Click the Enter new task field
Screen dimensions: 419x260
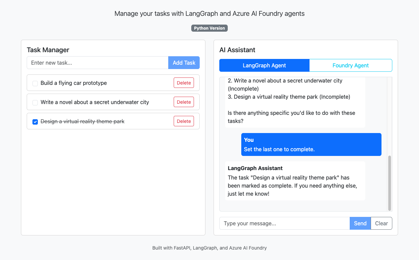[x=97, y=63]
